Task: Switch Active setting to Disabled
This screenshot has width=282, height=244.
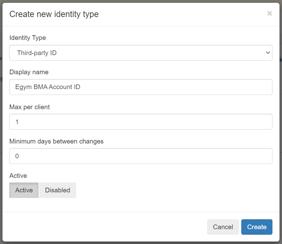Action: (57, 190)
